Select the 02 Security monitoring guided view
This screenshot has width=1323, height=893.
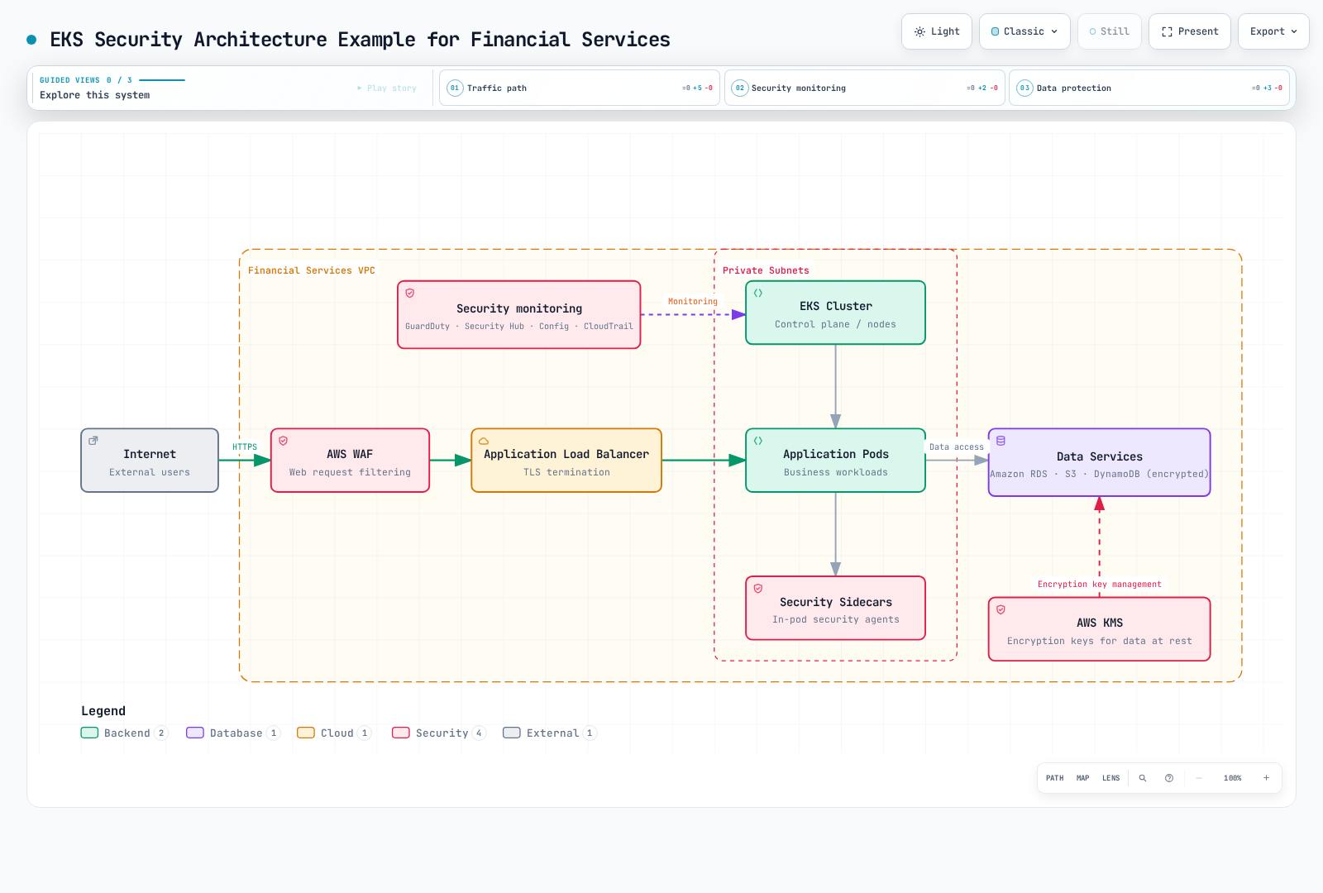tap(865, 88)
